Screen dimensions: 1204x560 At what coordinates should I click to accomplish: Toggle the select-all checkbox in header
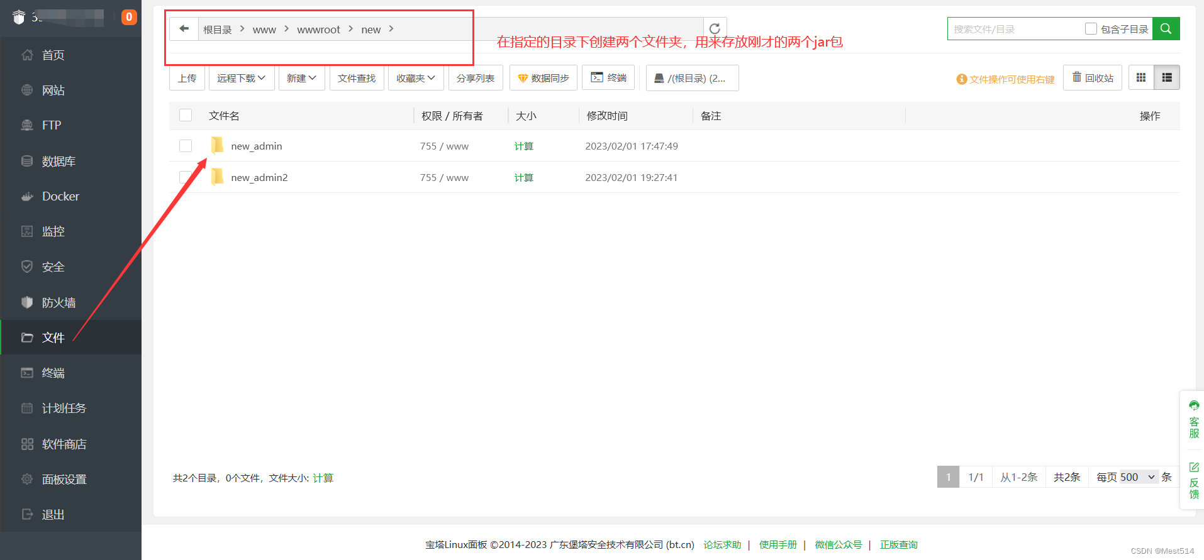(x=186, y=116)
